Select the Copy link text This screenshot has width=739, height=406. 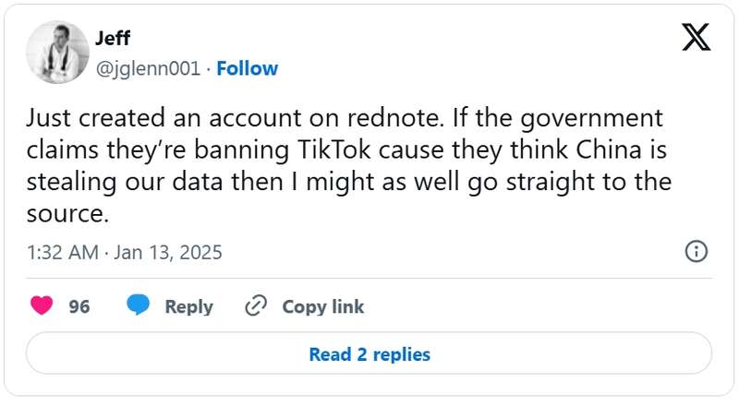point(323,306)
